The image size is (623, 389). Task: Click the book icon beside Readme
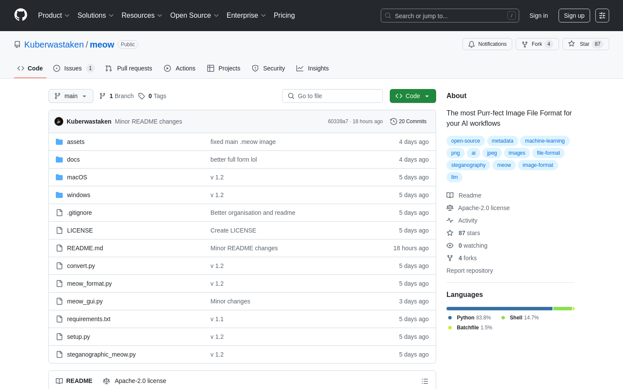(450, 195)
